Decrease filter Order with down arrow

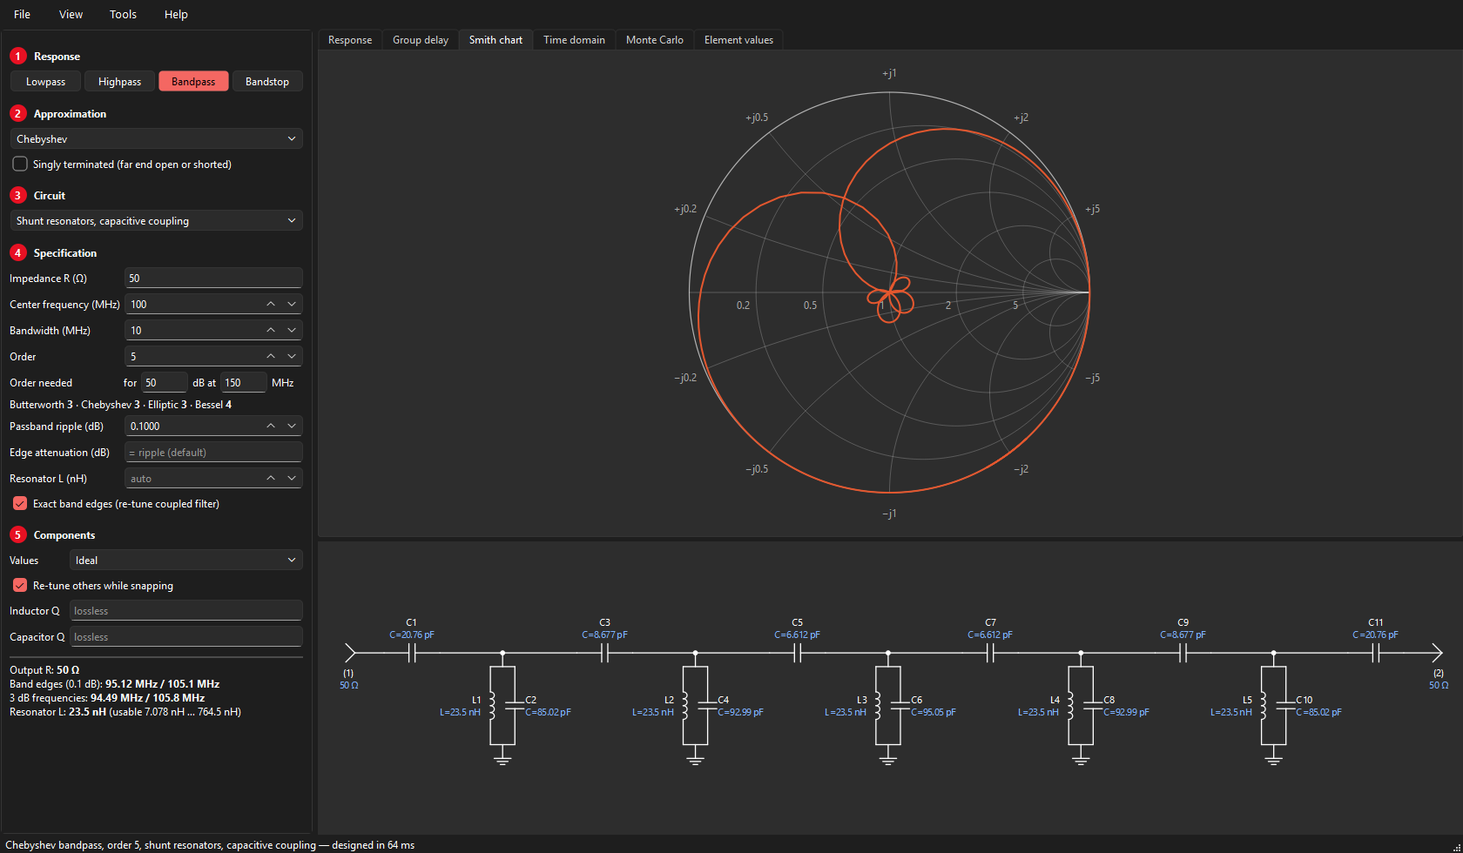[292, 356]
